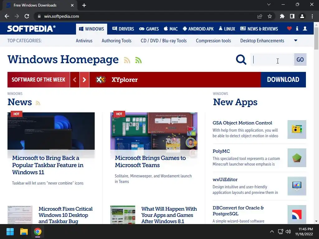Open File Explorer from taskbar
Image resolution: width=319 pixels, height=239 pixels.
point(24,232)
